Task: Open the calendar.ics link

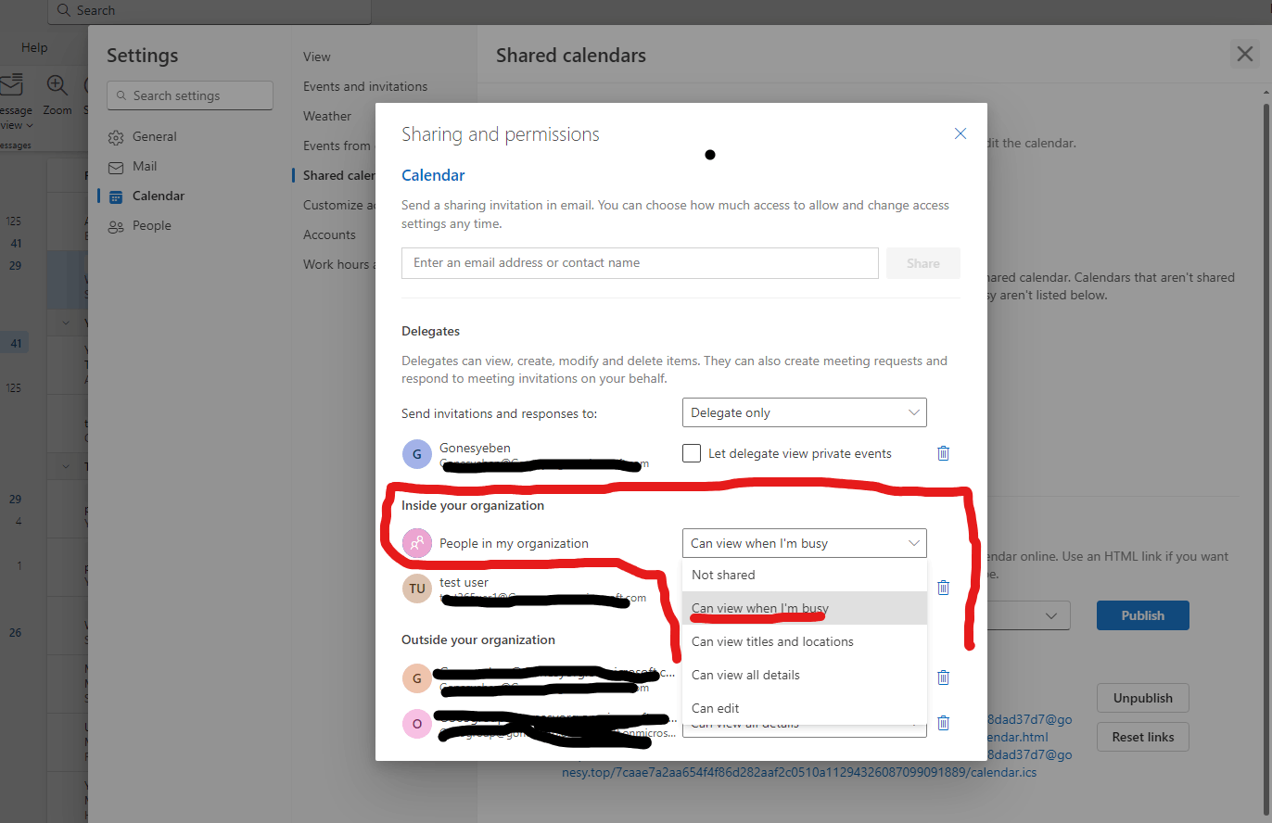Action: tap(799, 772)
